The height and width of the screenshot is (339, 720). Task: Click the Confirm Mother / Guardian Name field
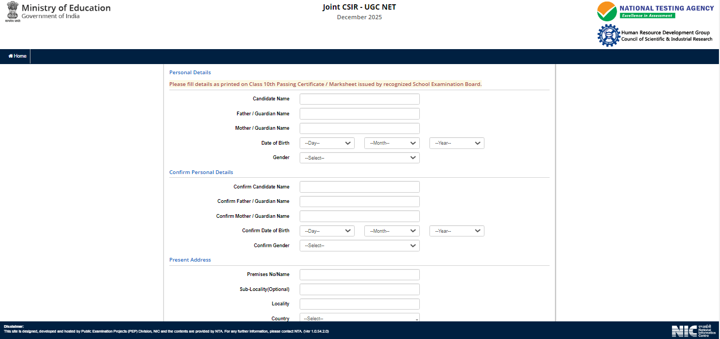coord(359,216)
